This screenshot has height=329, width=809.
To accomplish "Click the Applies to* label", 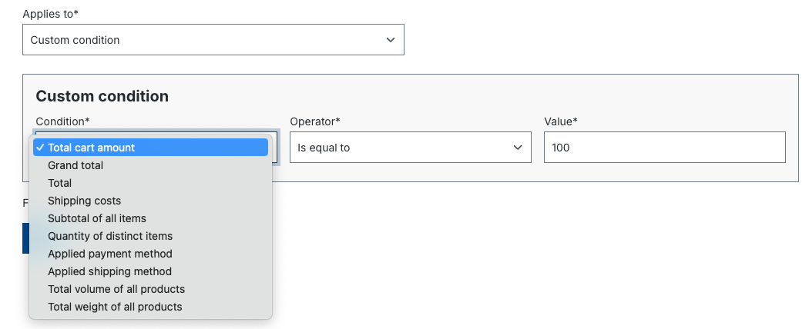I will (x=51, y=15).
